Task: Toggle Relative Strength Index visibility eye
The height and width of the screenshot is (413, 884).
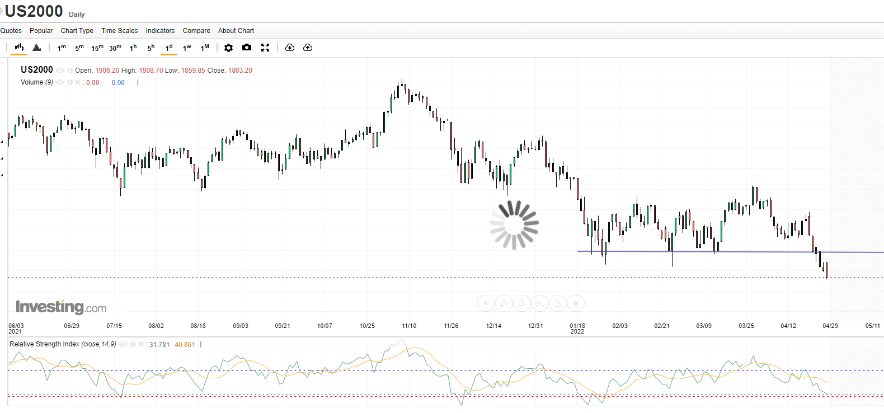Action: (x=123, y=344)
